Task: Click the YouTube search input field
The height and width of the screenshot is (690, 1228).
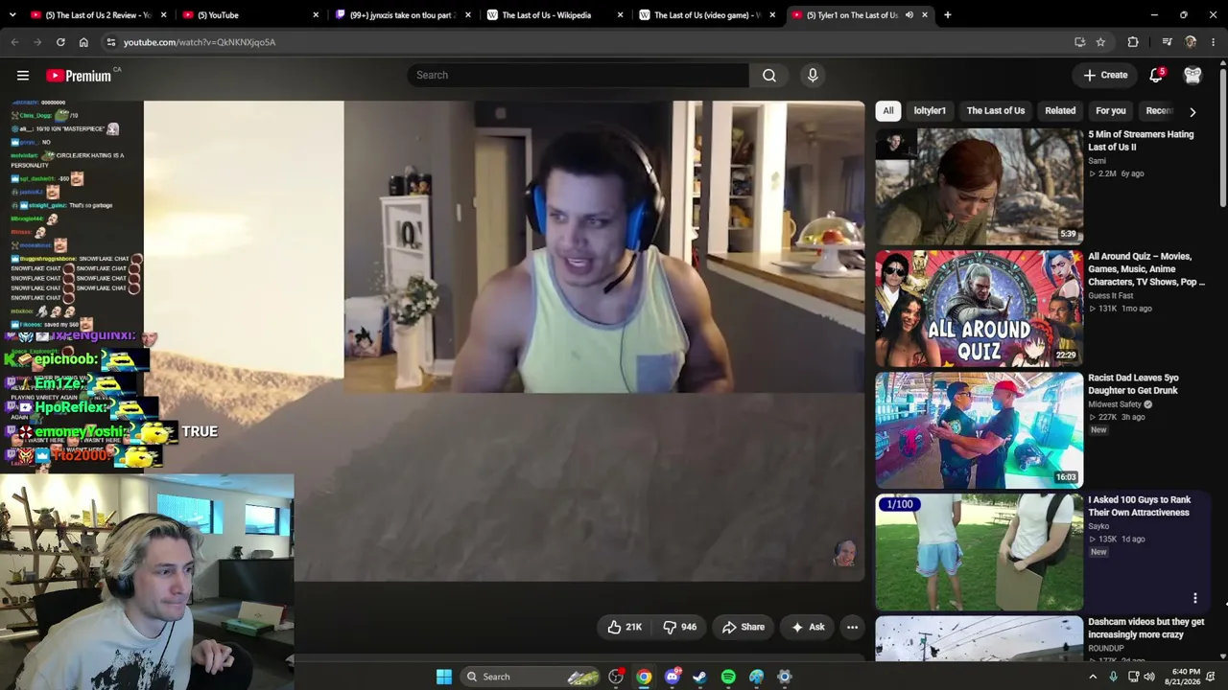Action: (x=578, y=76)
